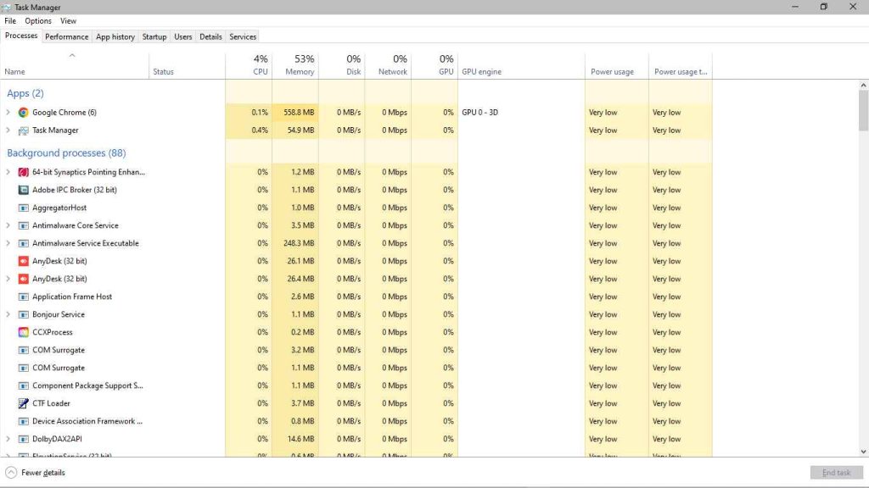The width and height of the screenshot is (869, 488).
Task: Open the Options menu
Action: coord(38,21)
